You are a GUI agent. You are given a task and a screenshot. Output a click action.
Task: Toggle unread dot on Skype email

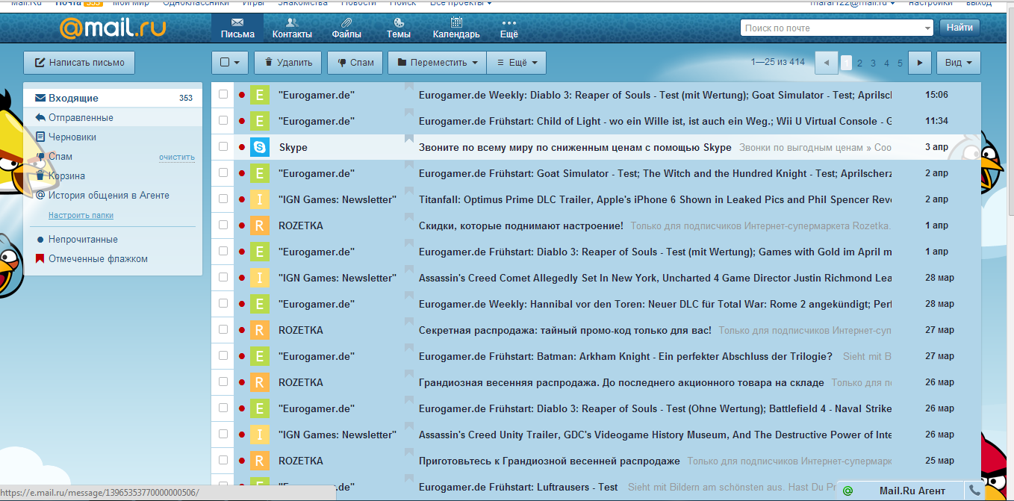click(241, 147)
